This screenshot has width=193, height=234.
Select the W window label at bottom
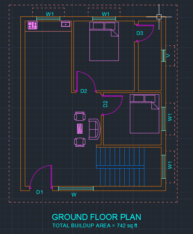click(x=74, y=195)
